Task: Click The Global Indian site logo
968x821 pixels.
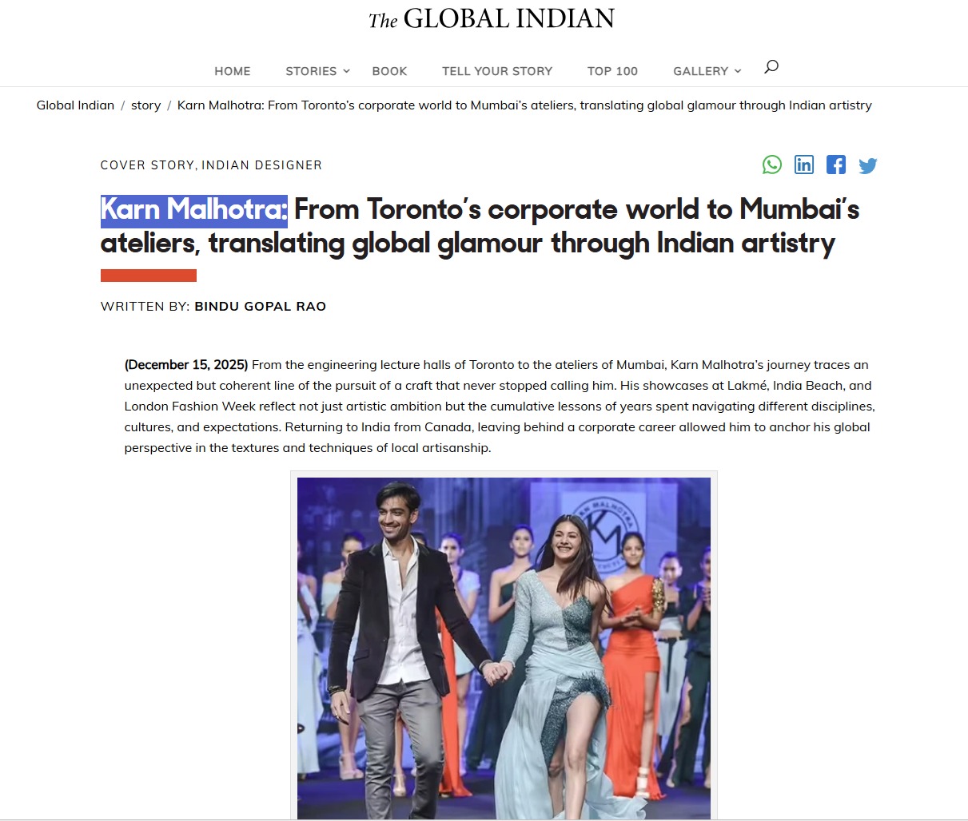Action: point(492,19)
